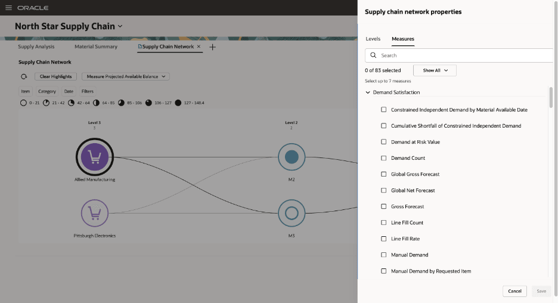Tick the Line Fill Count checkbox

[384, 222]
